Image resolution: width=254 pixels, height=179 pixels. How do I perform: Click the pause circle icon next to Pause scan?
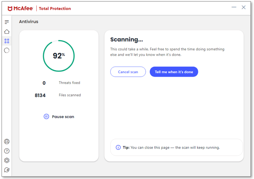(46, 116)
